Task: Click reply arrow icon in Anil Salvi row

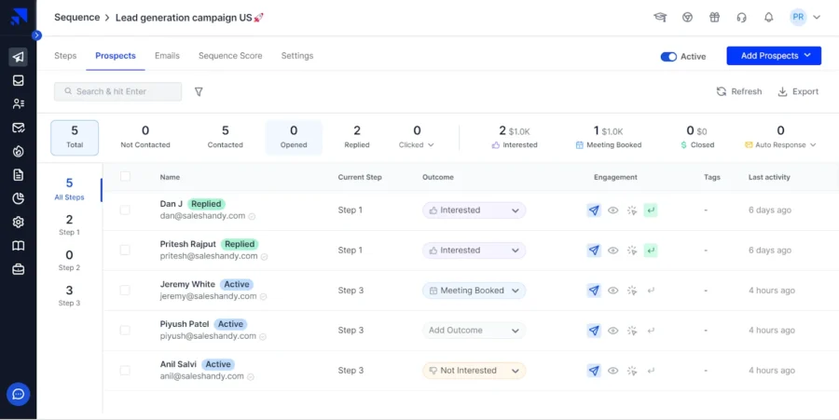Action: [x=651, y=371]
